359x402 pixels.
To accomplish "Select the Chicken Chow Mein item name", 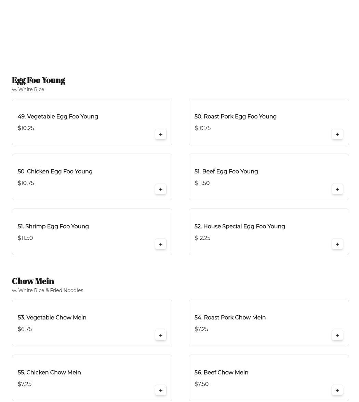I will [49, 373].
